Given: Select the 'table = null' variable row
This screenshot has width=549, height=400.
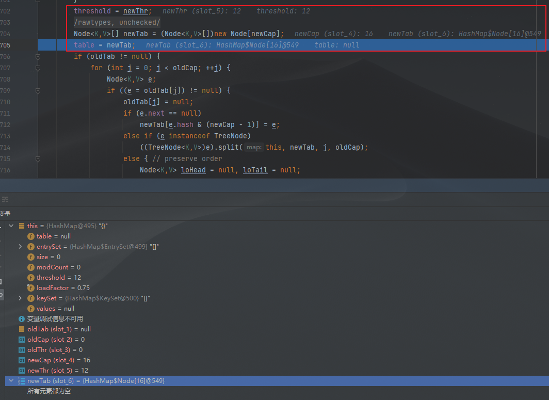Looking at the screenshot, I should [x=277, y=236].
